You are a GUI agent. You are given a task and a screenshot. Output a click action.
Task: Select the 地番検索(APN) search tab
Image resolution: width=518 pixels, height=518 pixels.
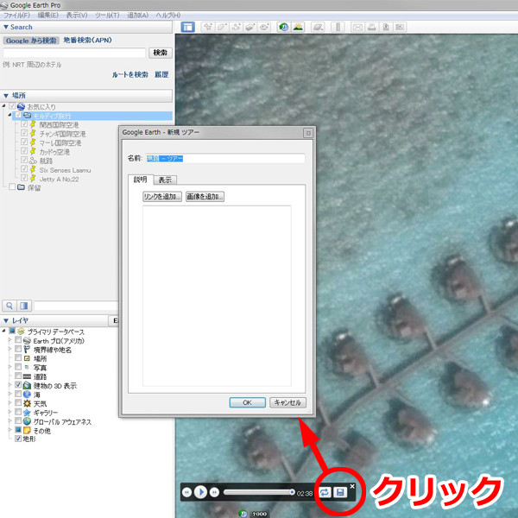(87, 41)
